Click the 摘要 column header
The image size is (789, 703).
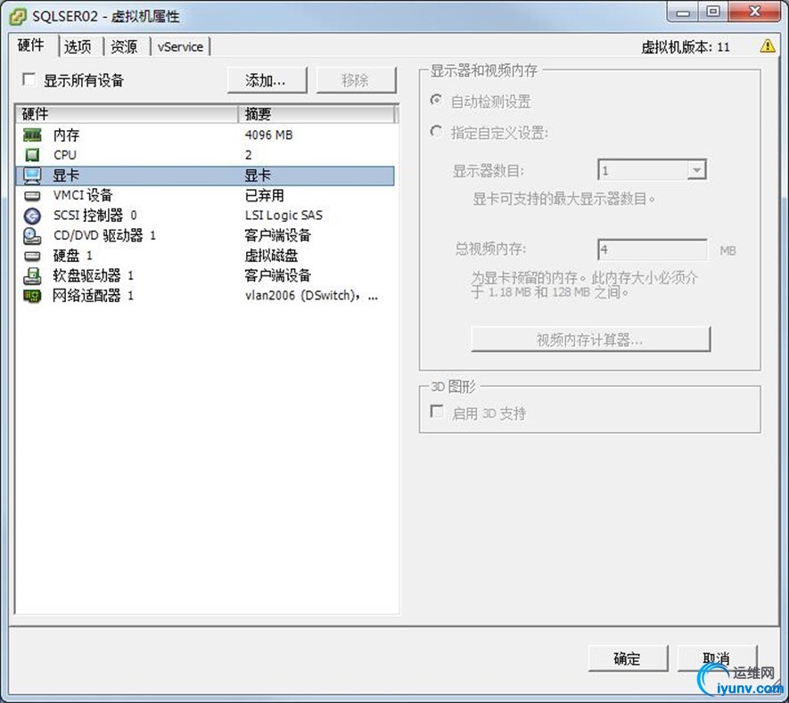click(x=317, y=114)
